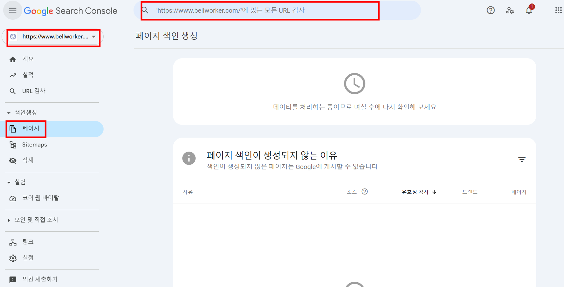Collapse the 색인생성 section

22,113
